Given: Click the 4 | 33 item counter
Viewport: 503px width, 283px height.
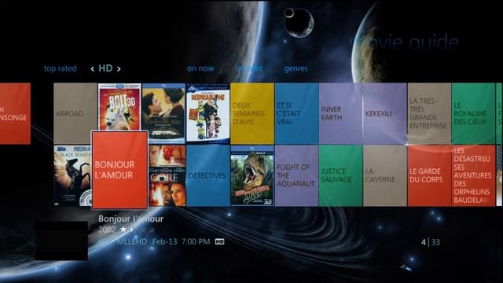Looking at the screenshot, I should pos(431,242).
